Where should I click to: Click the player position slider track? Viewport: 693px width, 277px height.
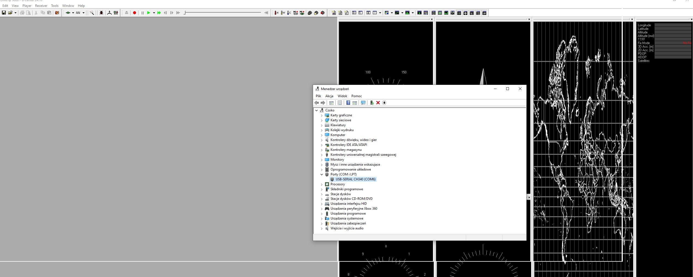(223, 13)
